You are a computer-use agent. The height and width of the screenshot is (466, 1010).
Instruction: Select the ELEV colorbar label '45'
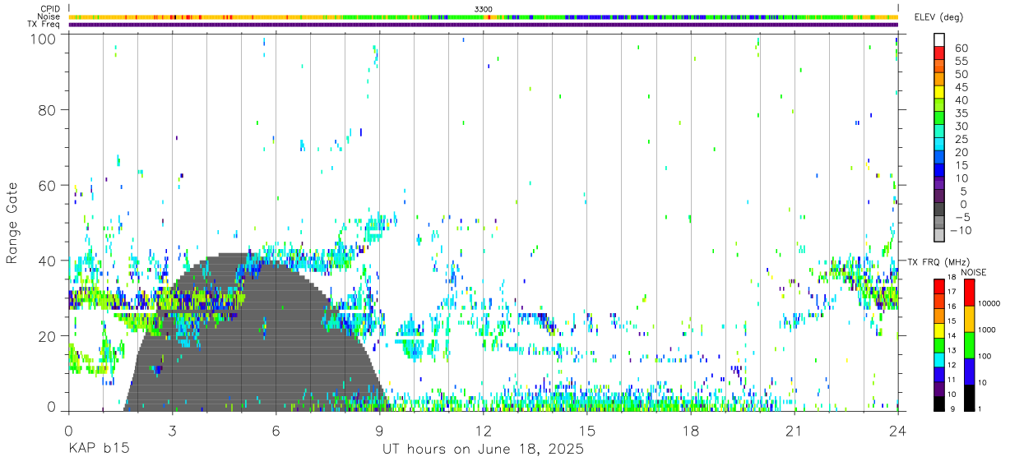pos(961,87)
